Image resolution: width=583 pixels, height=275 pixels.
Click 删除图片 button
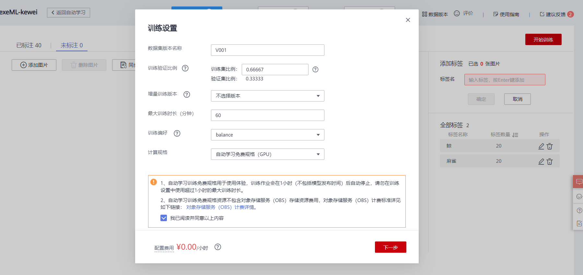pos(84,65)
